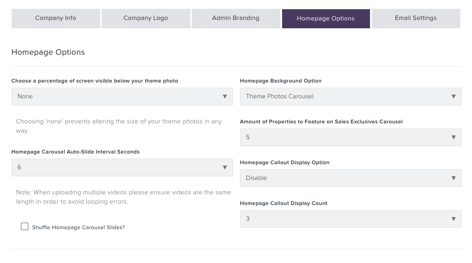Click the hint text about choosing 'none'

(x=119, y=126)
